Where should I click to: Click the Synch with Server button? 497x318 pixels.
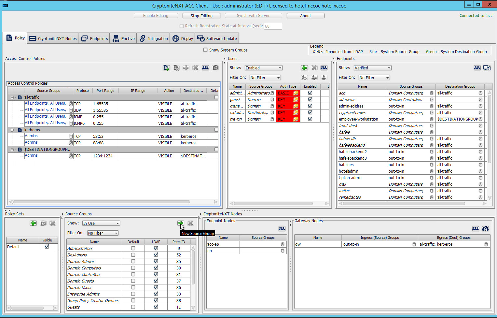pos(253,16)
